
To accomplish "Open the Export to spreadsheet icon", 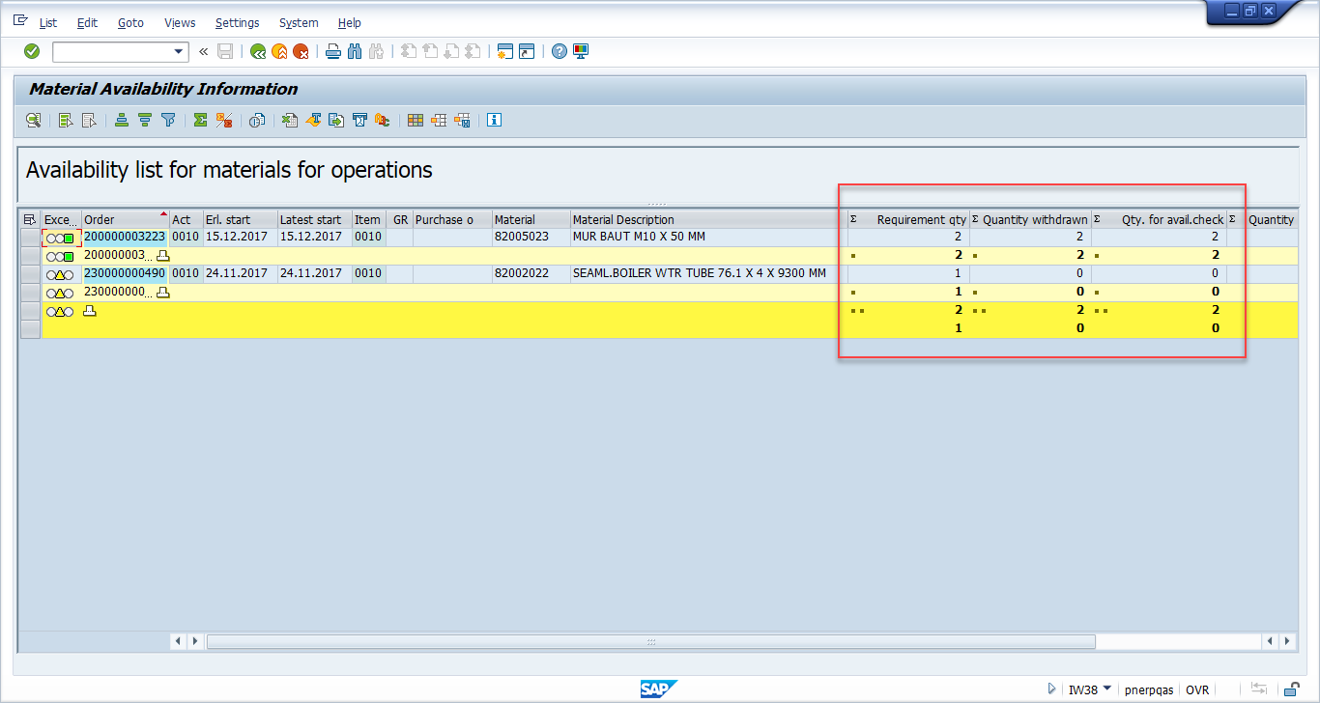I will [289, 120].
